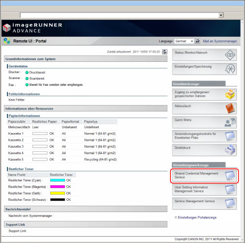
Task: Click the Adressbuch book icon
Action: 230,108
